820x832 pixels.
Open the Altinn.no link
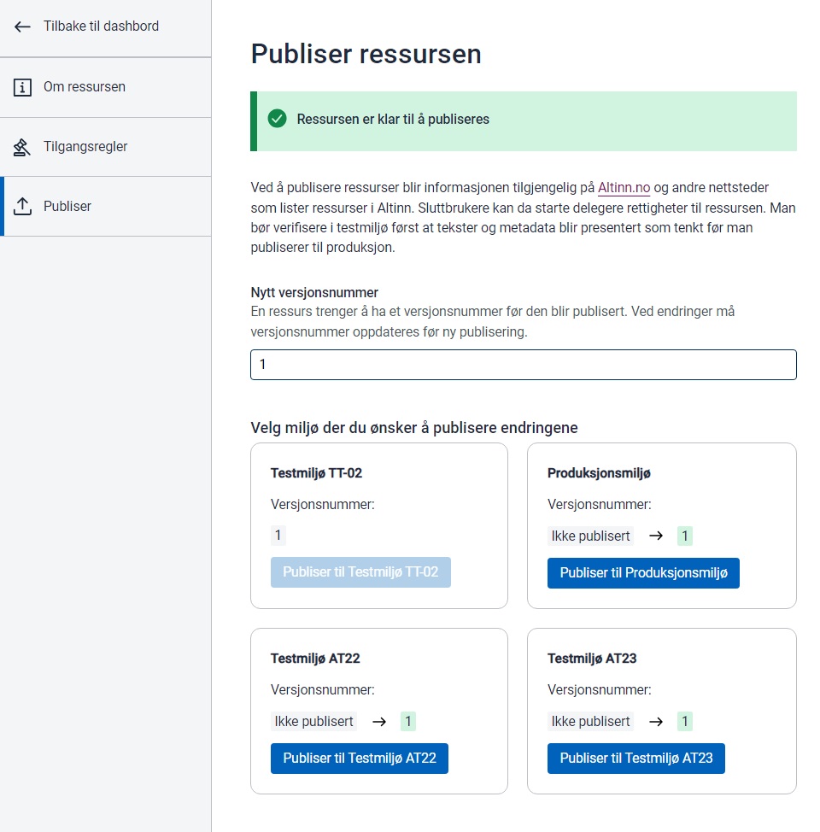(624, 187)
